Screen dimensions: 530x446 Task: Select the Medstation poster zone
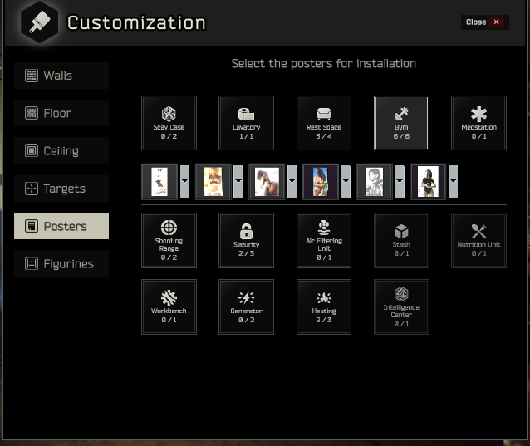[478, 123]
